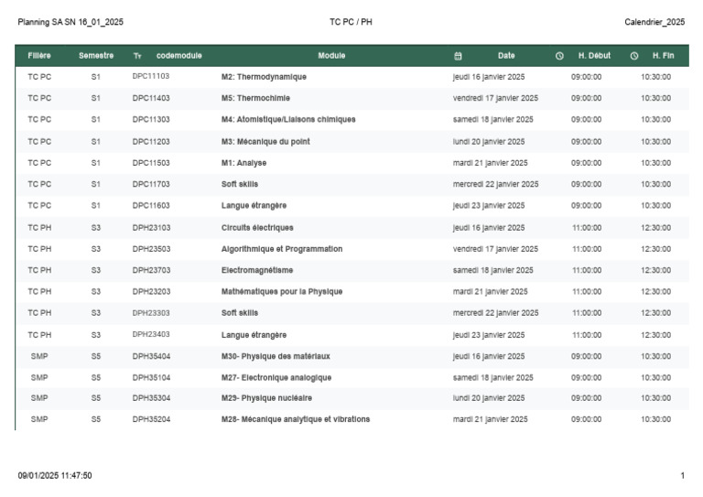Click code DPH35204
This screenshot has width=703, height=497.
pyautogui.click(x=152, y=419)
